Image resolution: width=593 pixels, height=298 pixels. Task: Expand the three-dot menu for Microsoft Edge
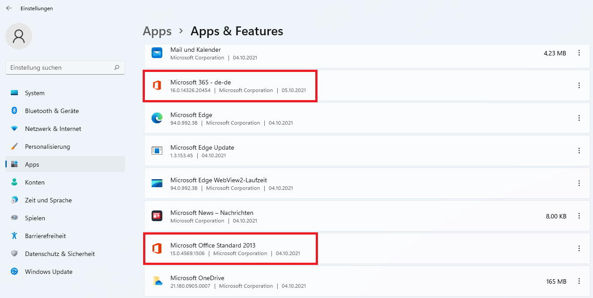click(x=579, y=118)
